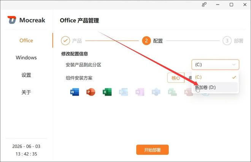Enable the faded Outlook component icon
The height and width of the screenshot is (162, 251).
coord(124,92)
